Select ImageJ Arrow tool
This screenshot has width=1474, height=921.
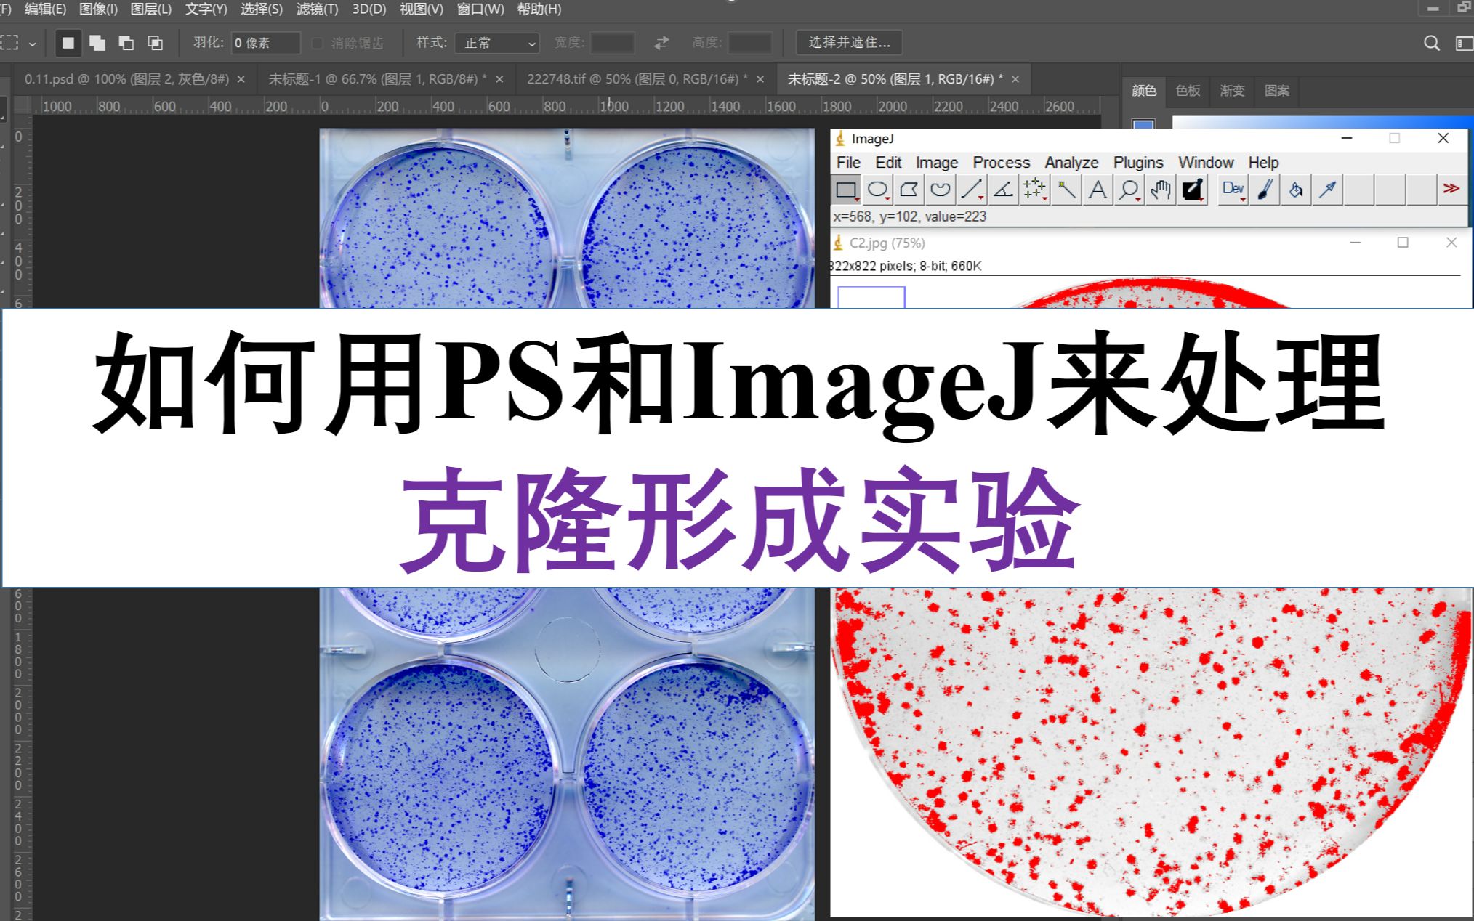click(1327, 190)
